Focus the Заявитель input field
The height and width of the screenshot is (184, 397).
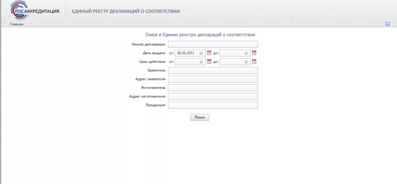(213, 71)
